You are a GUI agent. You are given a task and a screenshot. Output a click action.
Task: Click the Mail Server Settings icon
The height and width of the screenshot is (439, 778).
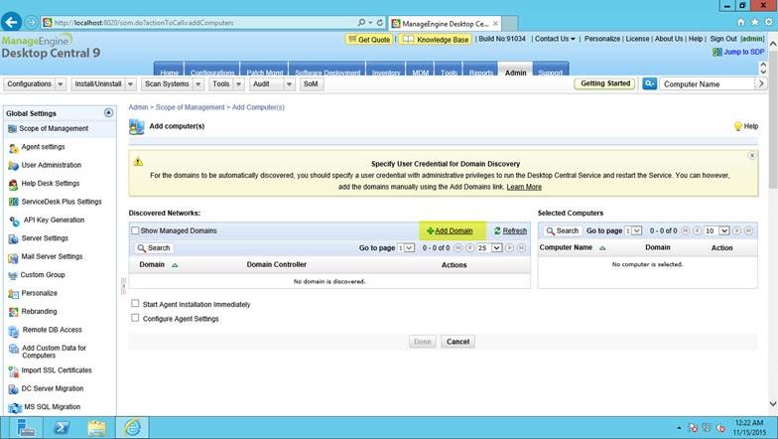tap(14, 258)
